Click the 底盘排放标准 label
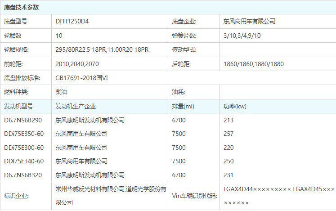336x211 pixels. click(22, 78)
